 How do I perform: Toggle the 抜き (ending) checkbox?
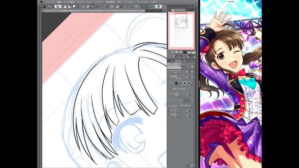(171, 115)
